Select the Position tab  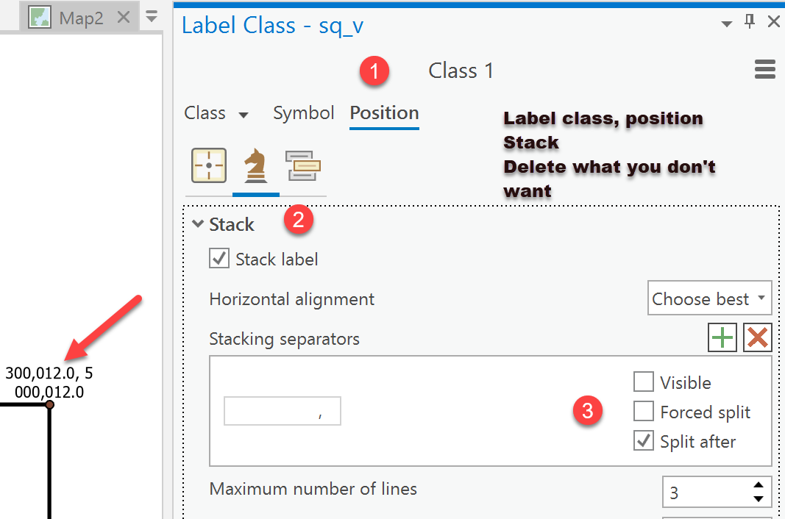pyautogui.click(x=384, y=113)
